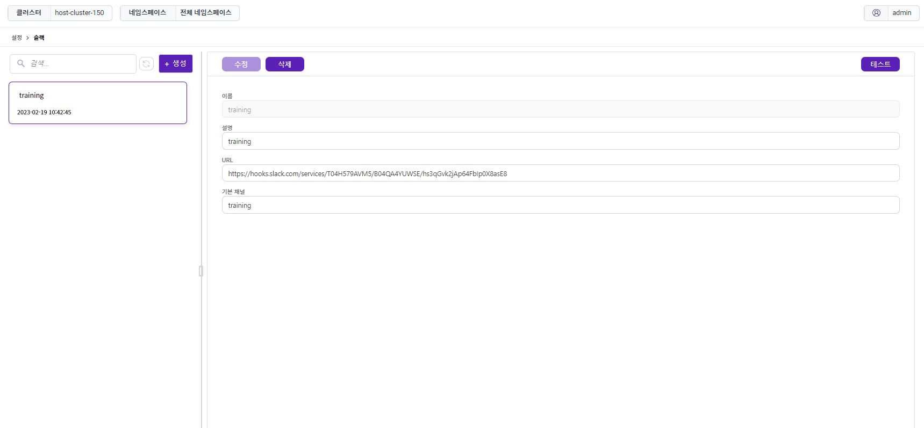Click the panel splitter handle
924x428 pixels.
click(201, 271)
